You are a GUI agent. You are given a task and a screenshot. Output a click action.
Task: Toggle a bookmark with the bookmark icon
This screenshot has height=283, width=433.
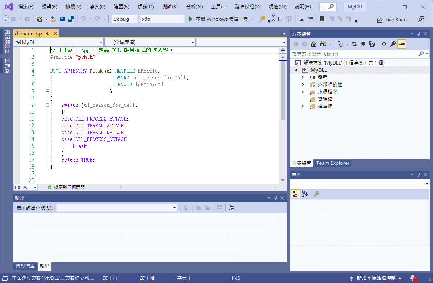[322, 19]
